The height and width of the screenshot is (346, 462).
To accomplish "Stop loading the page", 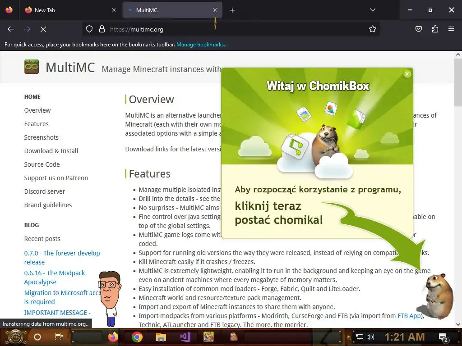I will [x=43, y=29].
